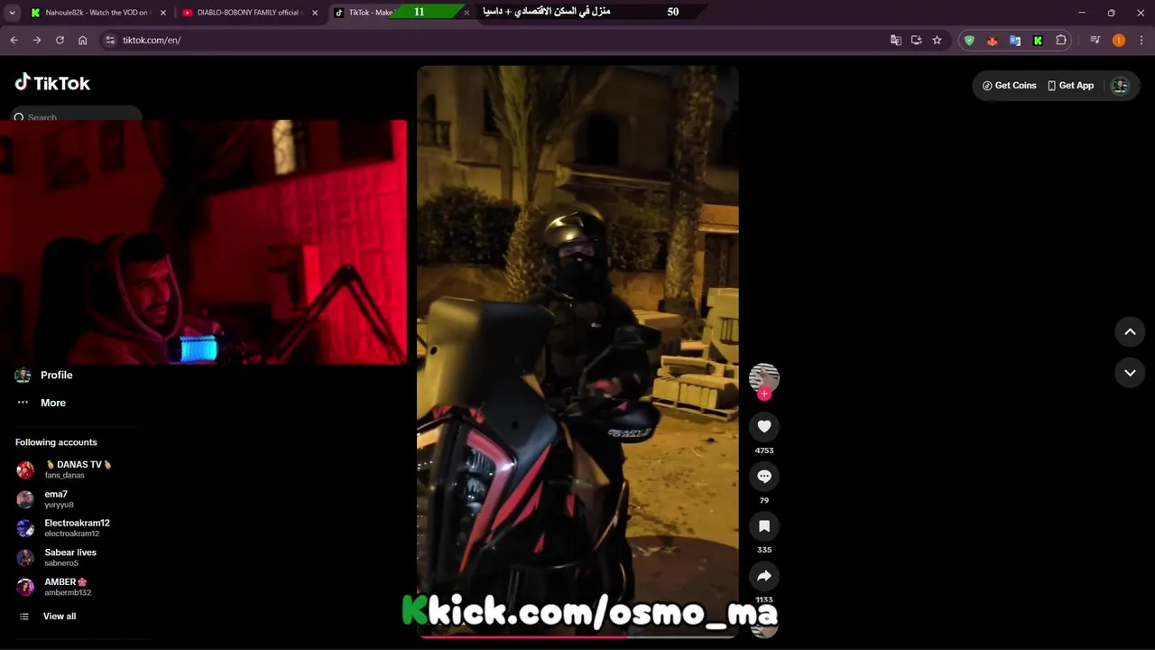Image resolution: width=1155 pixels, height=650 pixels.
Task: Open the Google Translate extension
Action: [x=1015, y=40]
